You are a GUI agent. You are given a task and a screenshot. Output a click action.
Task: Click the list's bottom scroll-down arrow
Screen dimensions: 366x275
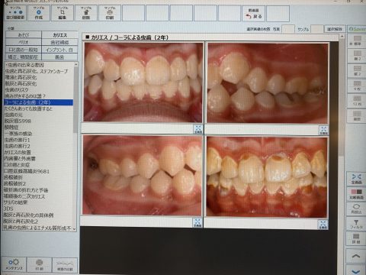click(75, 229)
